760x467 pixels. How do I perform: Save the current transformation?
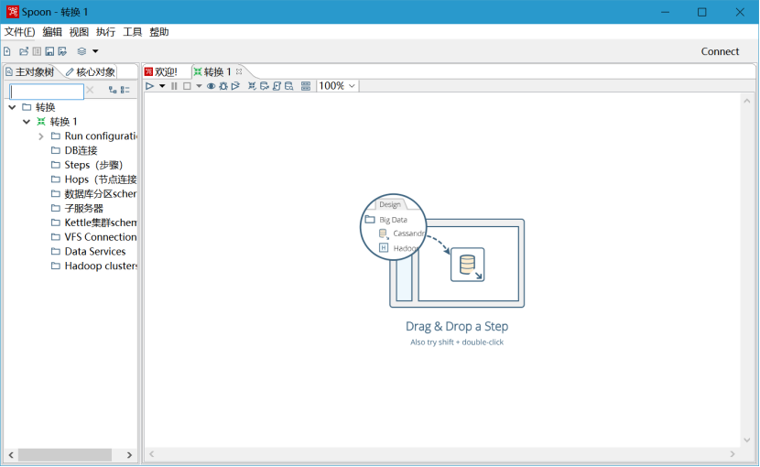[x=49, y=51]
